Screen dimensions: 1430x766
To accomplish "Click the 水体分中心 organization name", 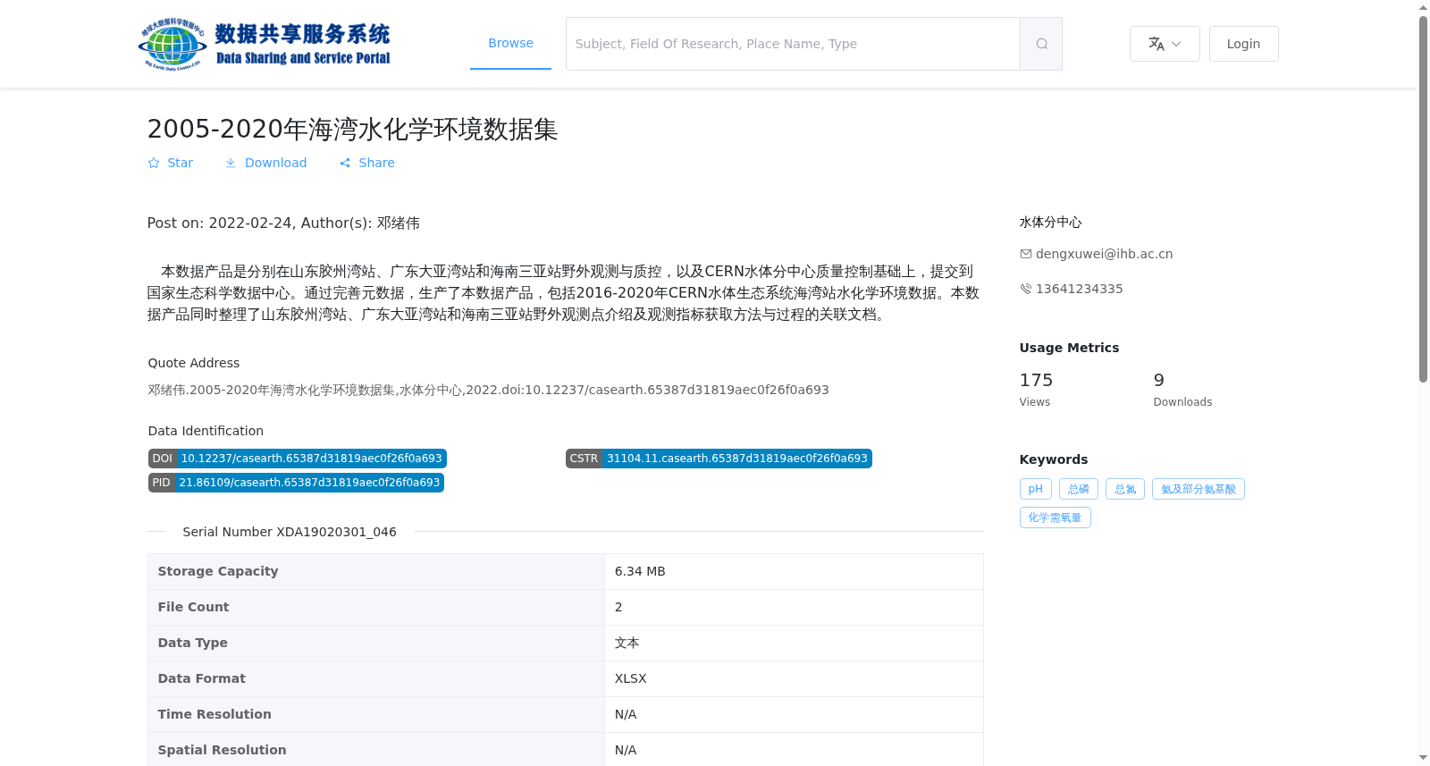I will (x=1050, y=222).
